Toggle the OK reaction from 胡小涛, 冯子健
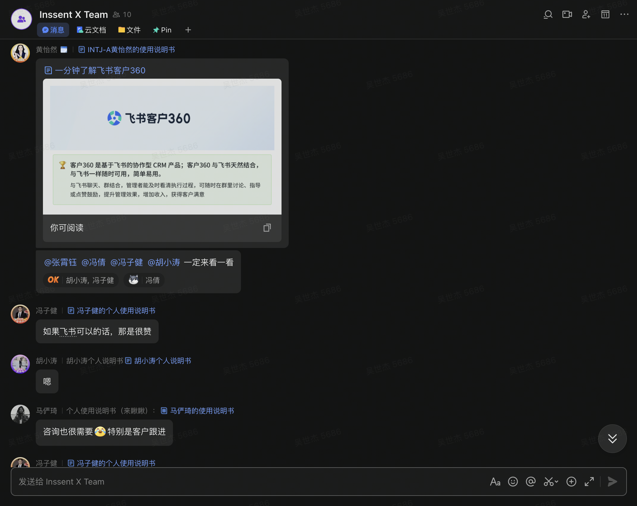 click(x=81, y=280)
